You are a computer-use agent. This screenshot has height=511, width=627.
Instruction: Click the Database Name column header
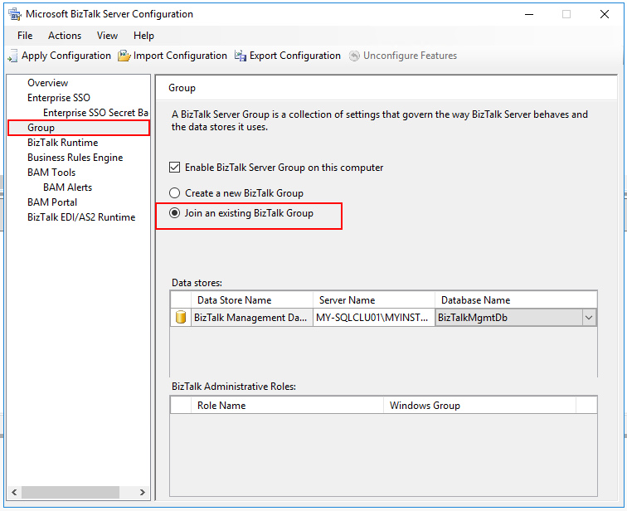[516, 300]
